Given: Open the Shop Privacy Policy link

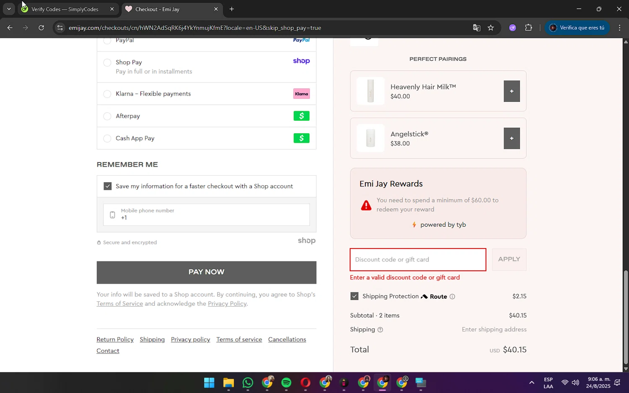Looking at the screenshot, I should pyautogui.click(x=227, y=304).
